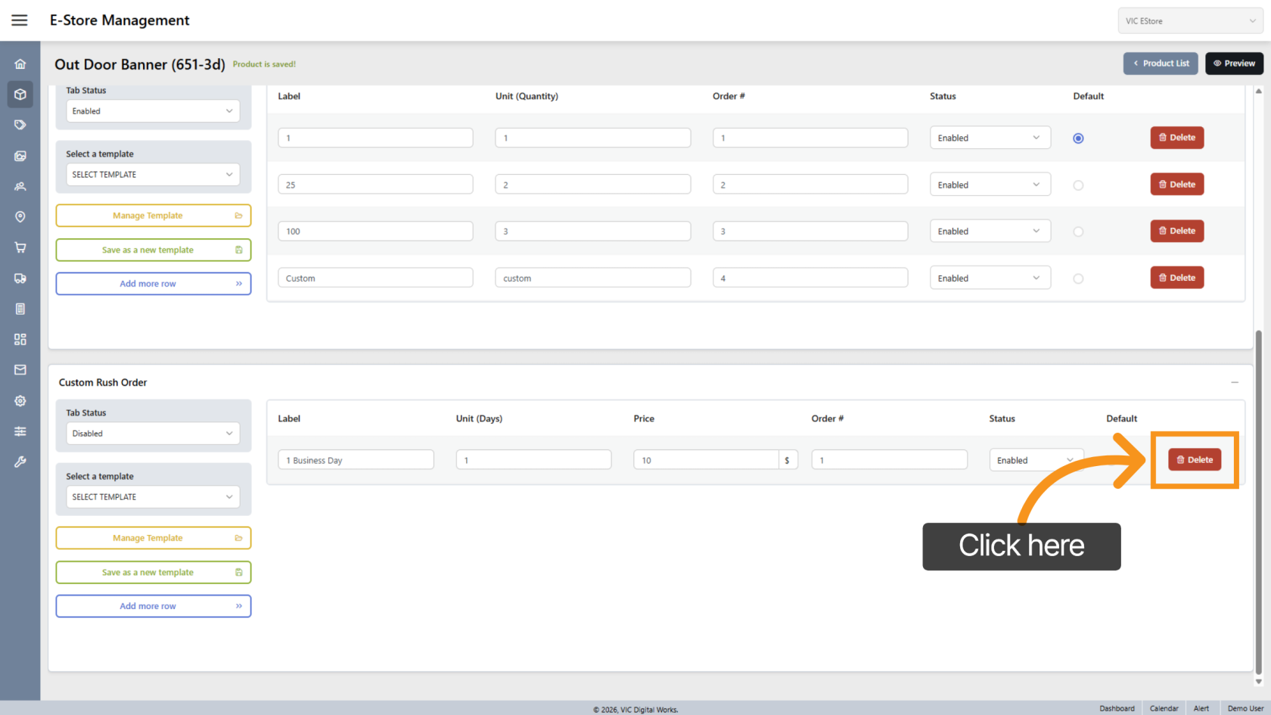Select default radio for label 100 row
Viewport: 1271px width, 715px height.
[x=1078, y=232]
